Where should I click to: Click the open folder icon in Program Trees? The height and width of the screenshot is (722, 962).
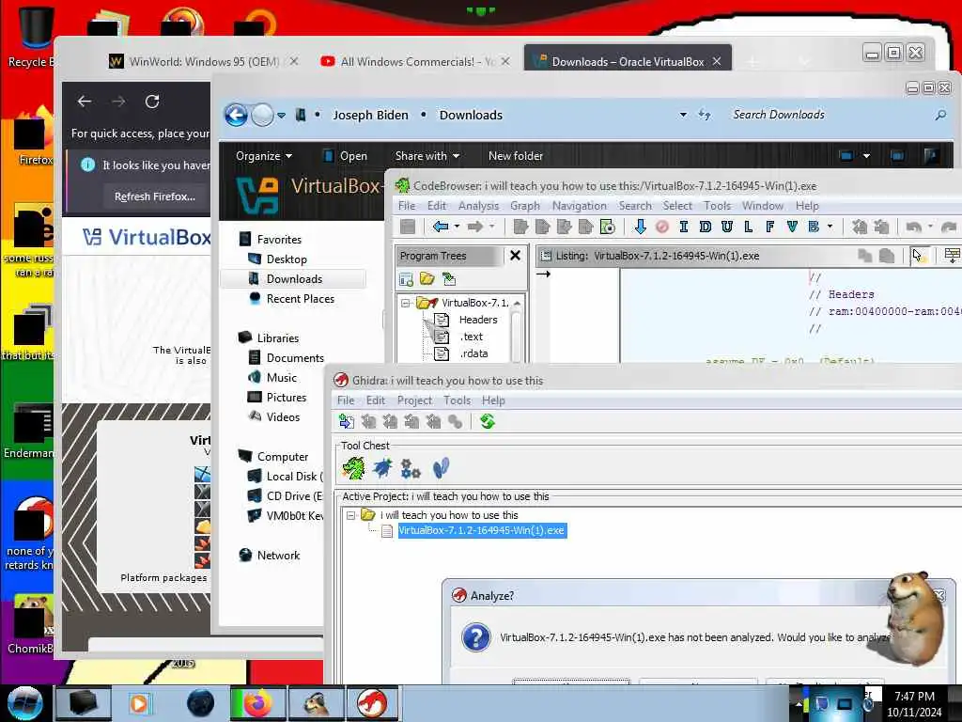(x=427, y=279)
